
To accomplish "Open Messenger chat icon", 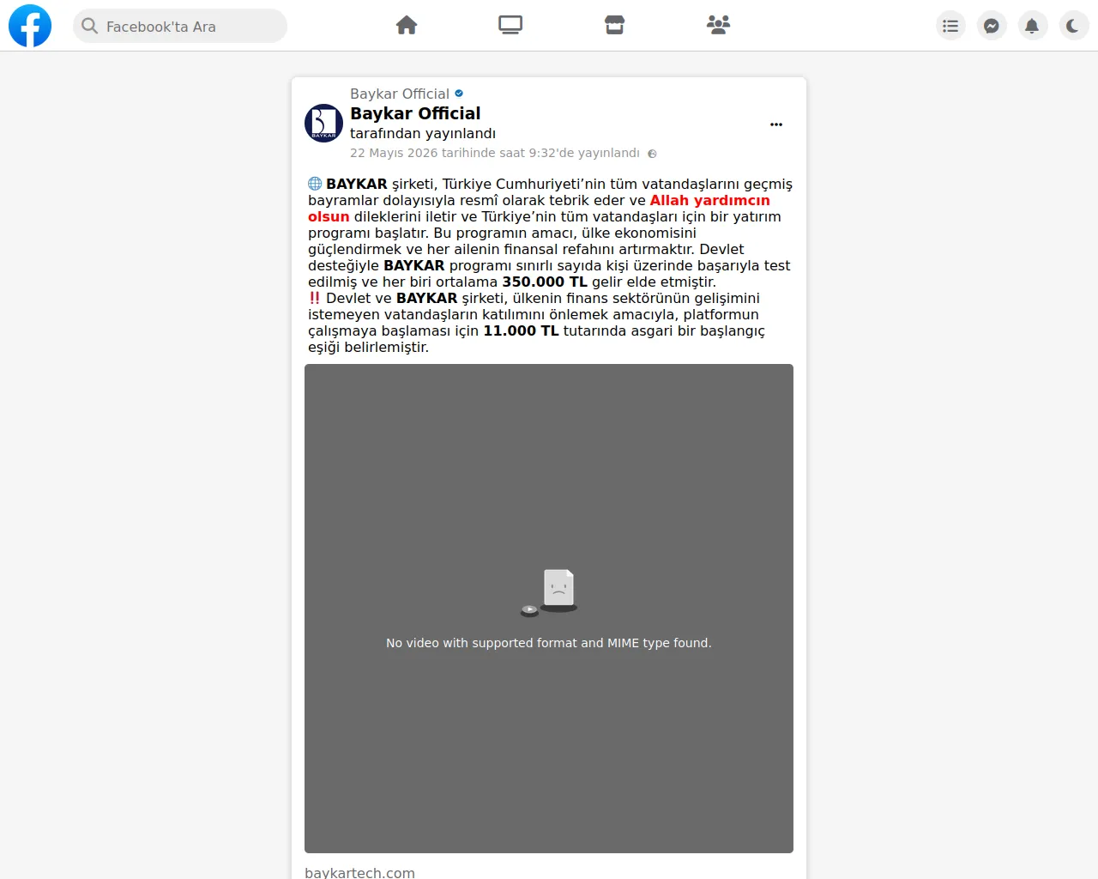I will [x=992, y=26].
